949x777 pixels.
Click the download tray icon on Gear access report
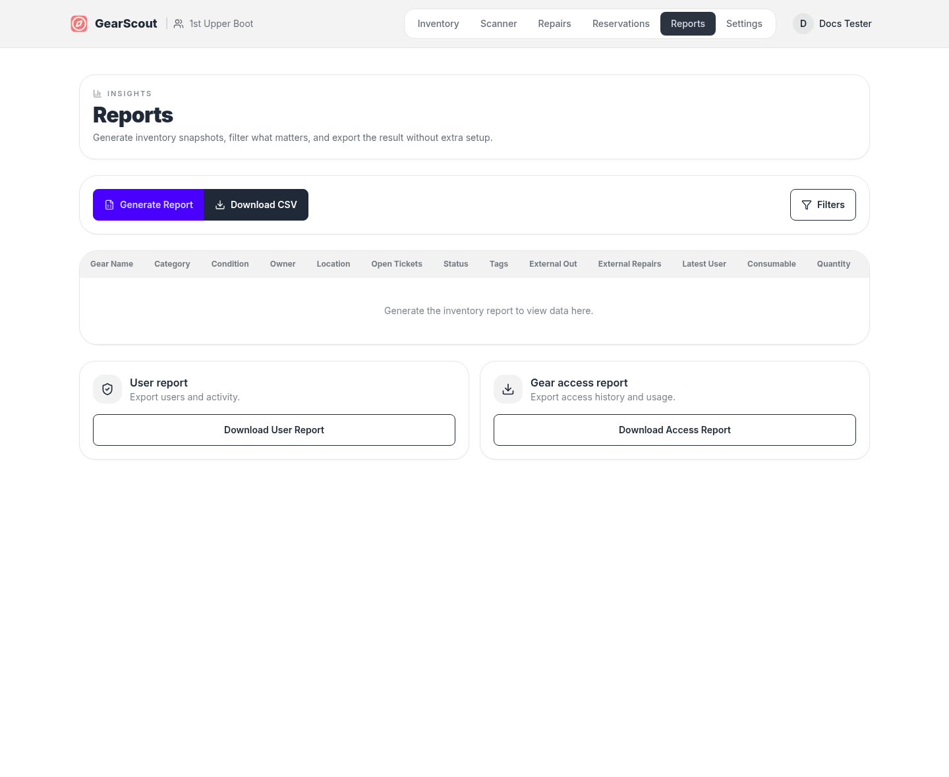507,389
